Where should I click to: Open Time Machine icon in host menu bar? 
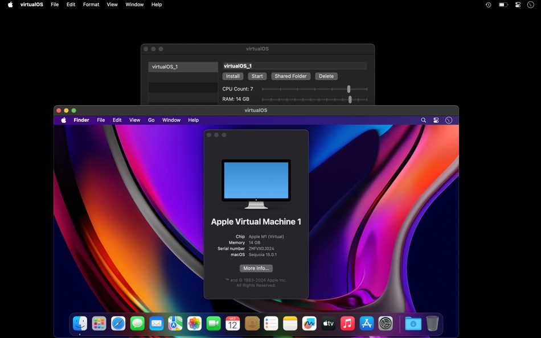pyautogui.click(x=488, y=5)
